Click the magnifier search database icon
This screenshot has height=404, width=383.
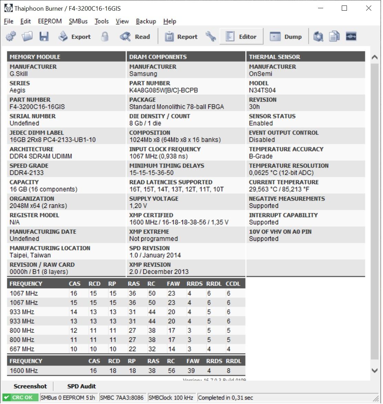pos(318,36)
